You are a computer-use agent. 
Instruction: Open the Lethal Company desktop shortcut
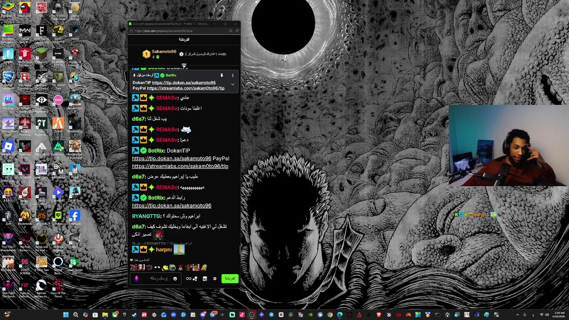point(25,100)
